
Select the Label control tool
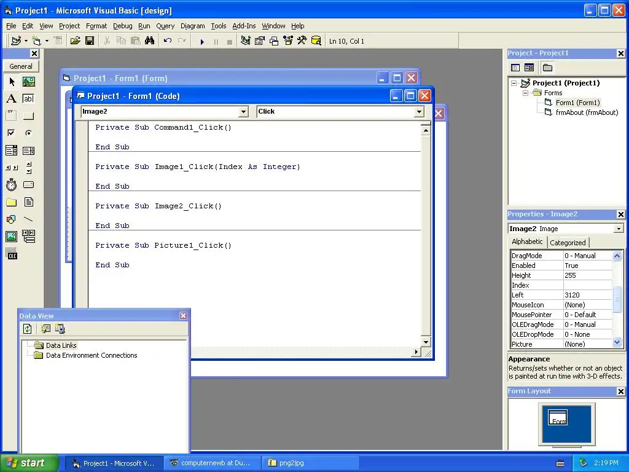click(x=12, y=99)
